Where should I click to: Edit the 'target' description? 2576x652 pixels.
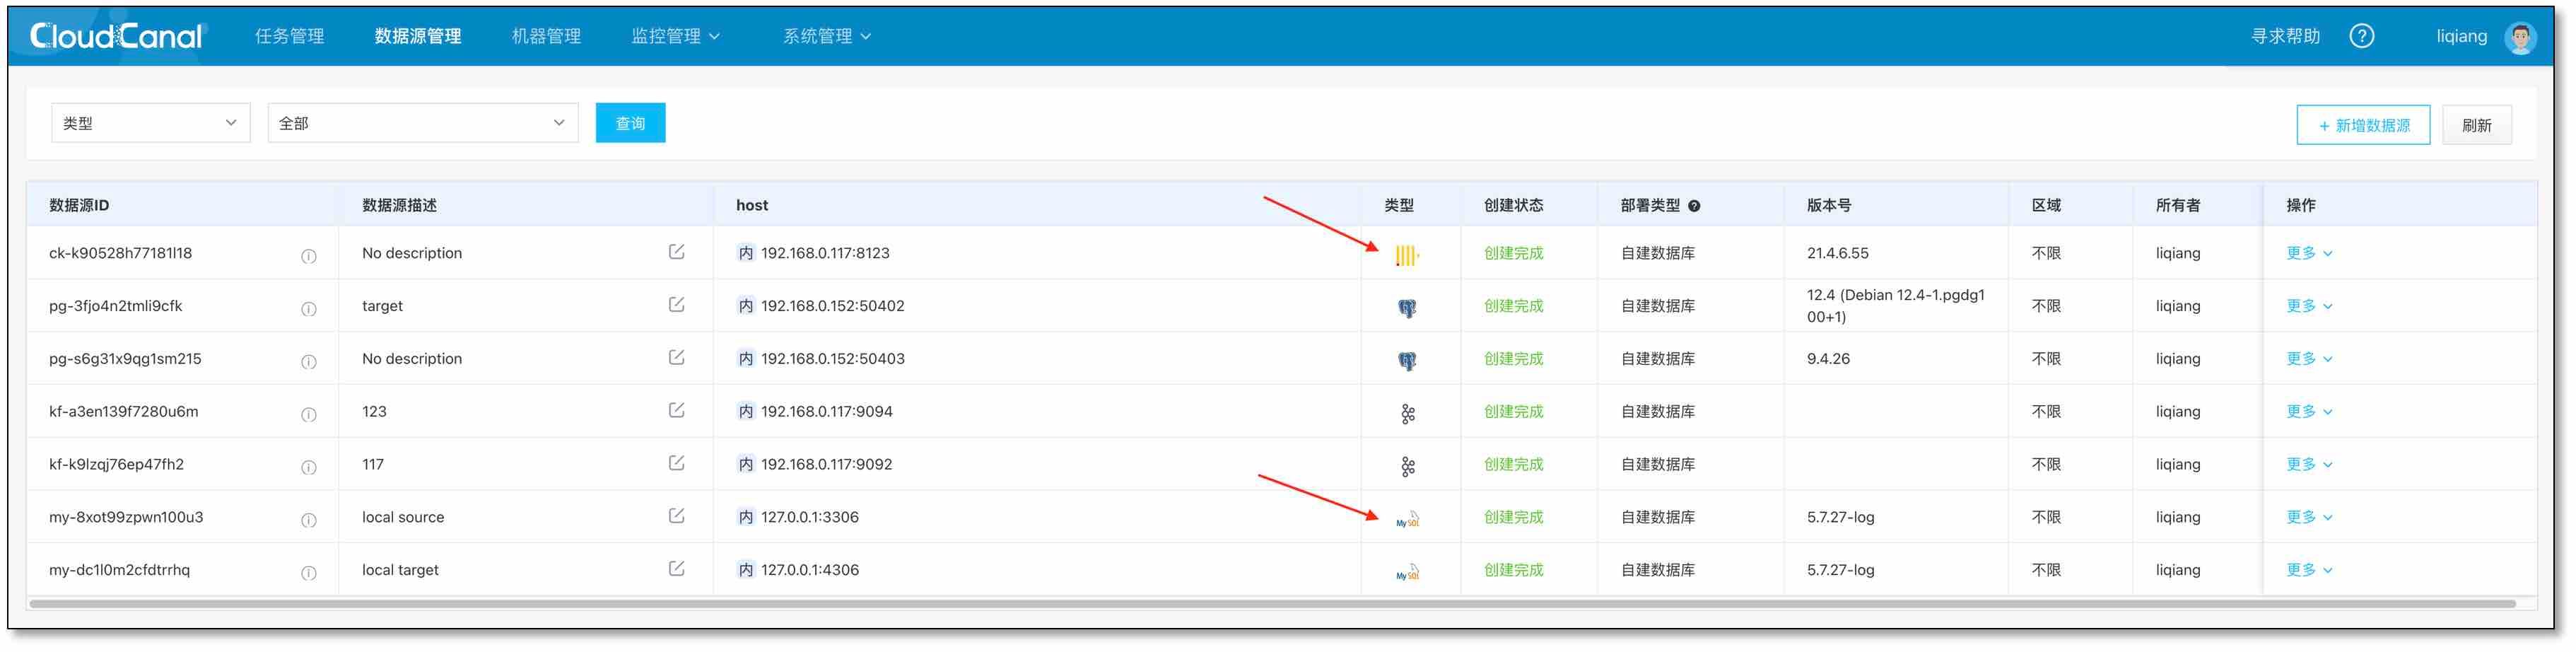(x=676, y=304)
